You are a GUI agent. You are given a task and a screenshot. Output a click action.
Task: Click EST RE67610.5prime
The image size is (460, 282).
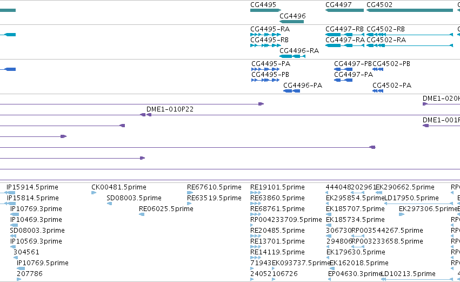pos(214,187)
